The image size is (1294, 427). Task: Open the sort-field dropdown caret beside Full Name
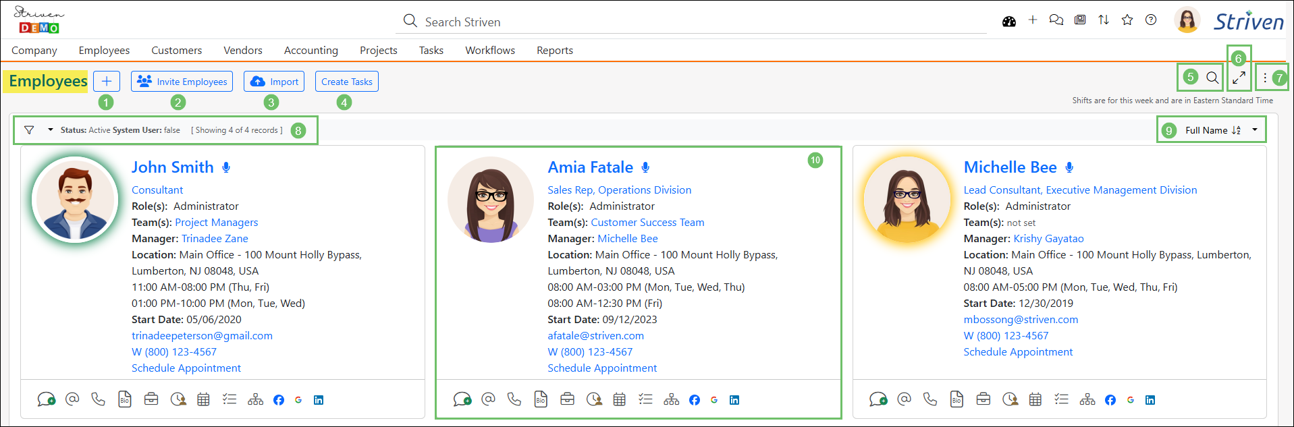[x=1255, y=130]
